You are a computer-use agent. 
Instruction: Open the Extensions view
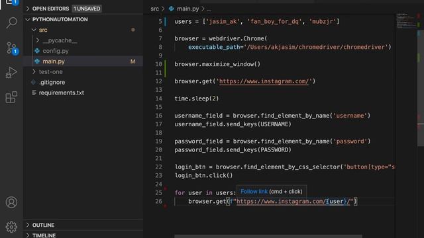click(11, 97)
